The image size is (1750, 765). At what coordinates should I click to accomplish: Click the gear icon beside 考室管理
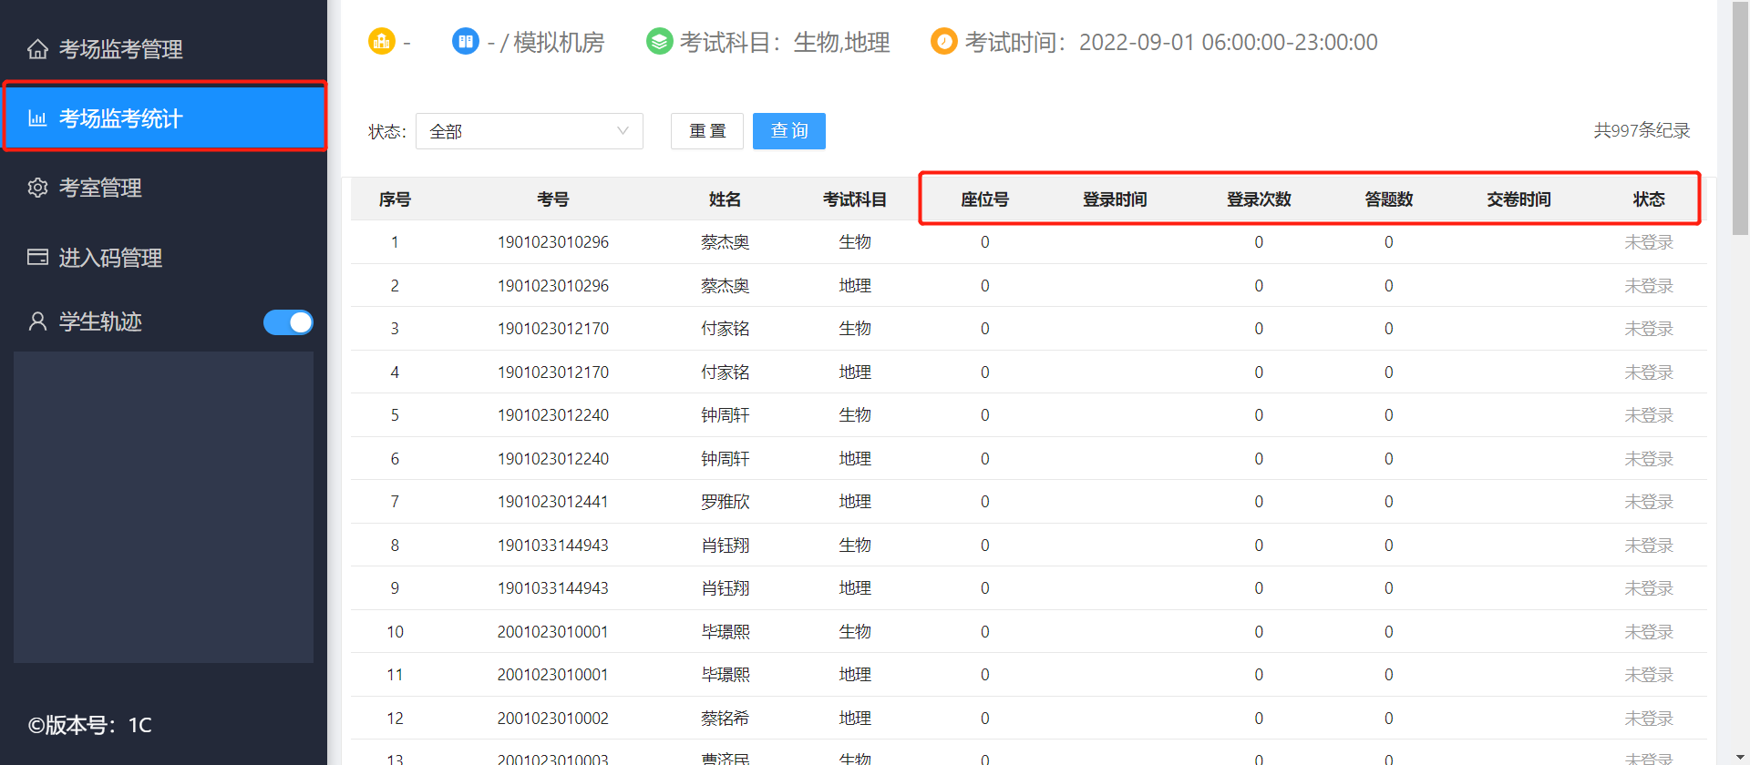(x=37, y=188)
